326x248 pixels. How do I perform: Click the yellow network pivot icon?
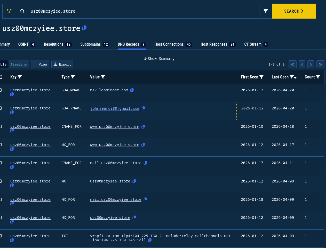pos(9,11)
